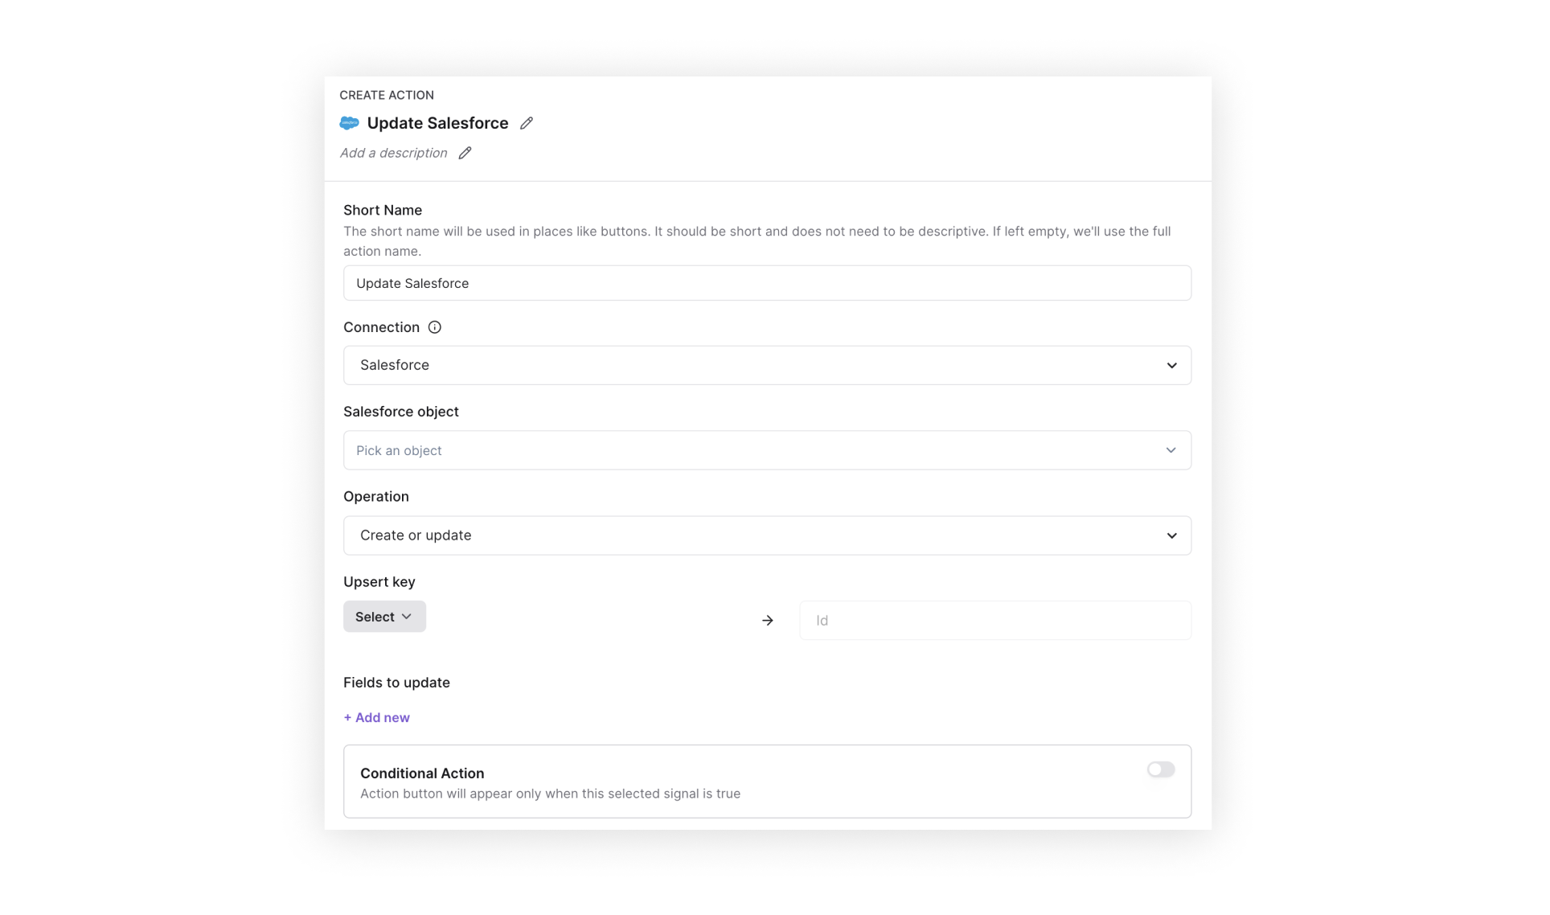Click chevron in Salesforce object field

tap(1171, 450)
